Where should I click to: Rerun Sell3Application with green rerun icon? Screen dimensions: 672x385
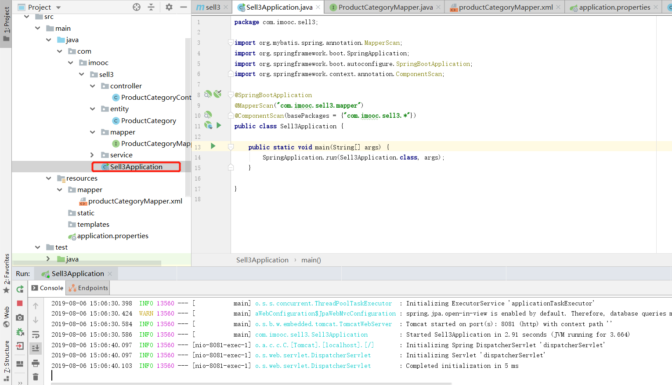20,289
